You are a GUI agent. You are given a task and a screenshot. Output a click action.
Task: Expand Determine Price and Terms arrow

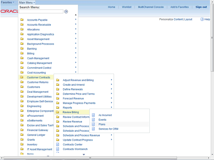click(111, 94)
